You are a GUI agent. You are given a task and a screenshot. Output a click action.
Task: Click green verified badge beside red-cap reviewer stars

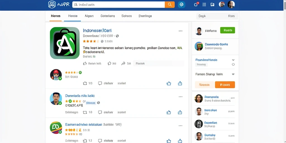coord(80,72)
